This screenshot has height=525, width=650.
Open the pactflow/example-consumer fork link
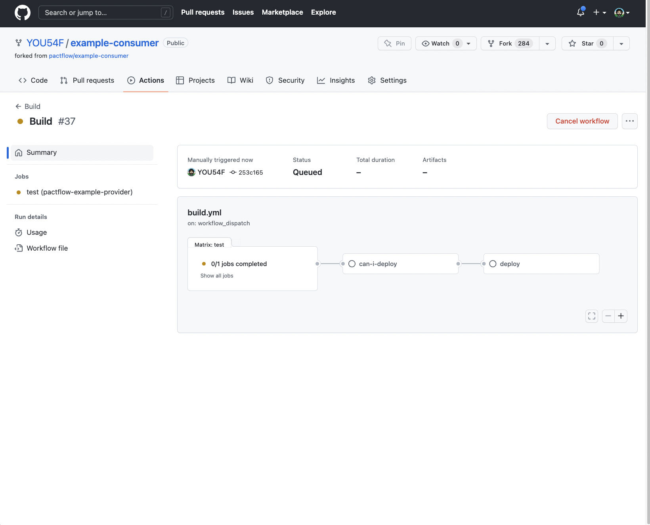pos(88,56)
